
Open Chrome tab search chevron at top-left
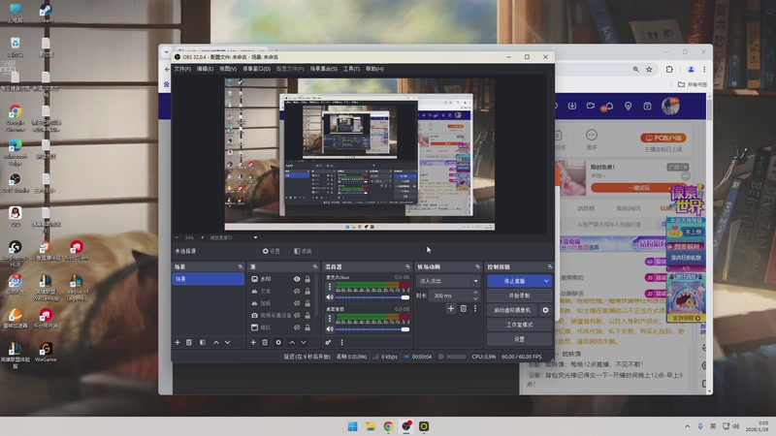click(x=166, y=51)
